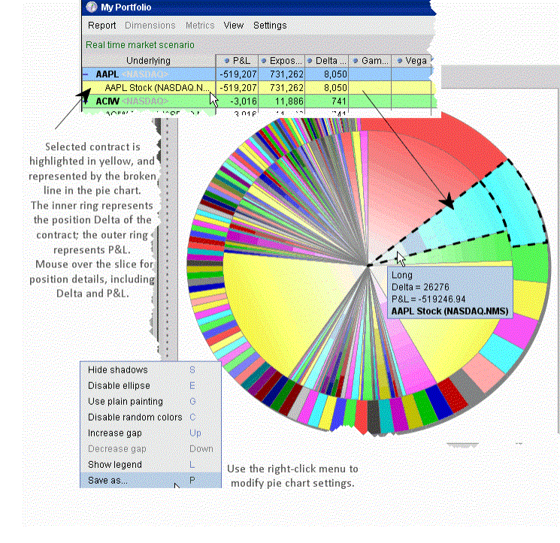The width and height of the screenshot is (560, 543).
Task: Enable Use plain painting option
Action: (x=125, y=402)
